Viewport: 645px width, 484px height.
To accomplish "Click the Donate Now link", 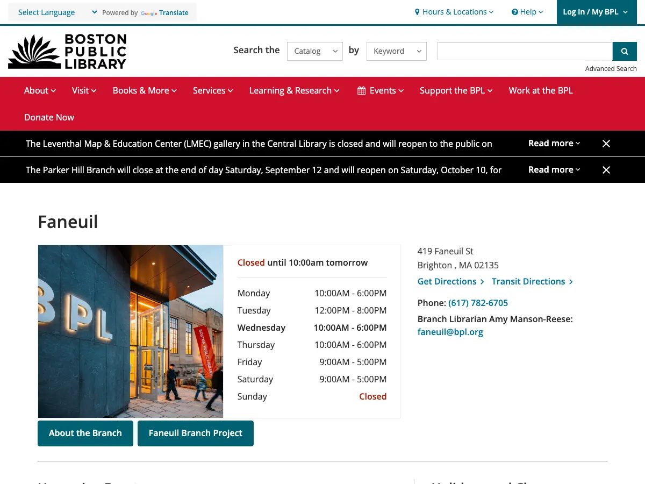I will pyautogui.click(x=49, y=117).
